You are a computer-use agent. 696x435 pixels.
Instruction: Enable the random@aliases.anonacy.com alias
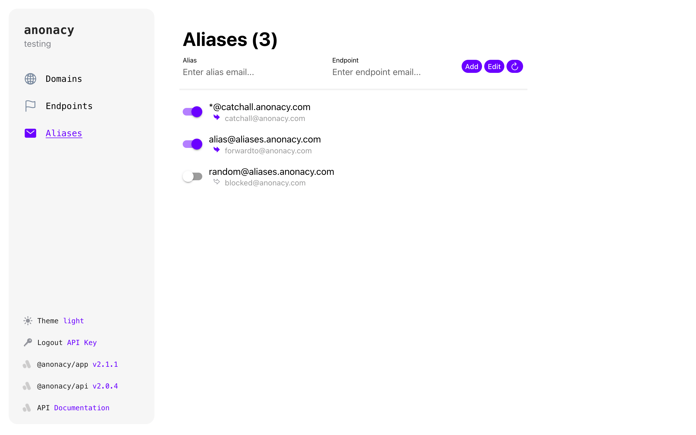click(192, 176)
